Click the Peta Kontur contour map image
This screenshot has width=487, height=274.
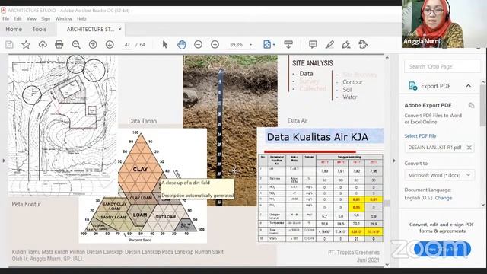coord(62,126)
